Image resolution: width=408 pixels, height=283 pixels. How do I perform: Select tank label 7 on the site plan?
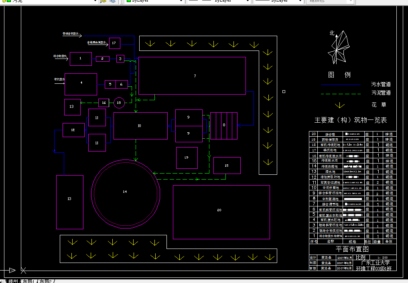point(195,76)
